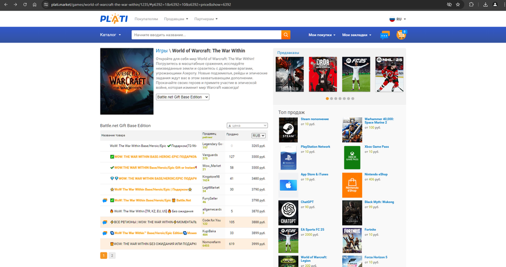
Task: Open the Steam logo tile in top sales
Action: (x=288, y=130)
